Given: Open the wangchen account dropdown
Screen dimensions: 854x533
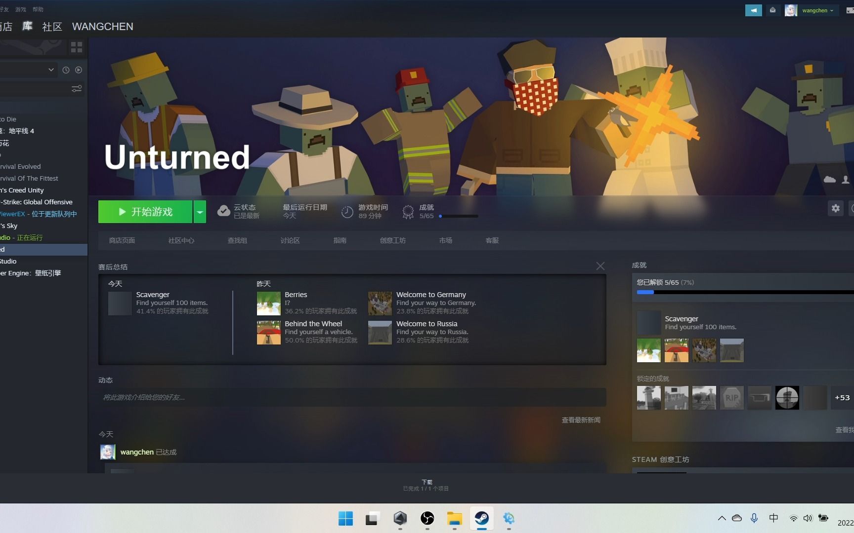Looking at the screenshot, I should [818, 10].
